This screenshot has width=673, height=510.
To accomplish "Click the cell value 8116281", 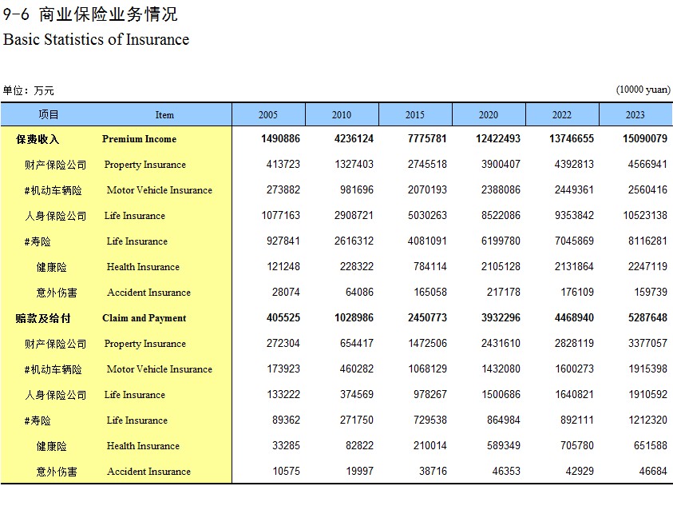I will tap(647, 241).
